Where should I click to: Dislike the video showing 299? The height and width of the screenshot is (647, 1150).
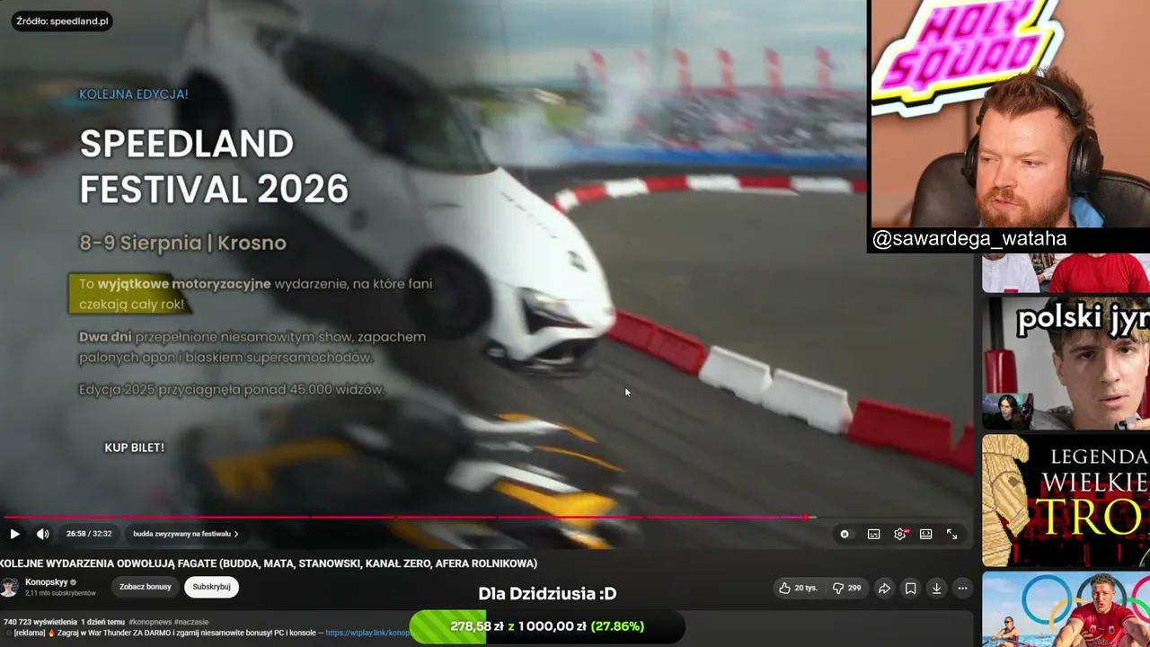pyautogui.click(x=846, y=588)
